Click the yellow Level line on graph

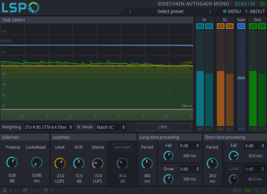pos(96,66)
